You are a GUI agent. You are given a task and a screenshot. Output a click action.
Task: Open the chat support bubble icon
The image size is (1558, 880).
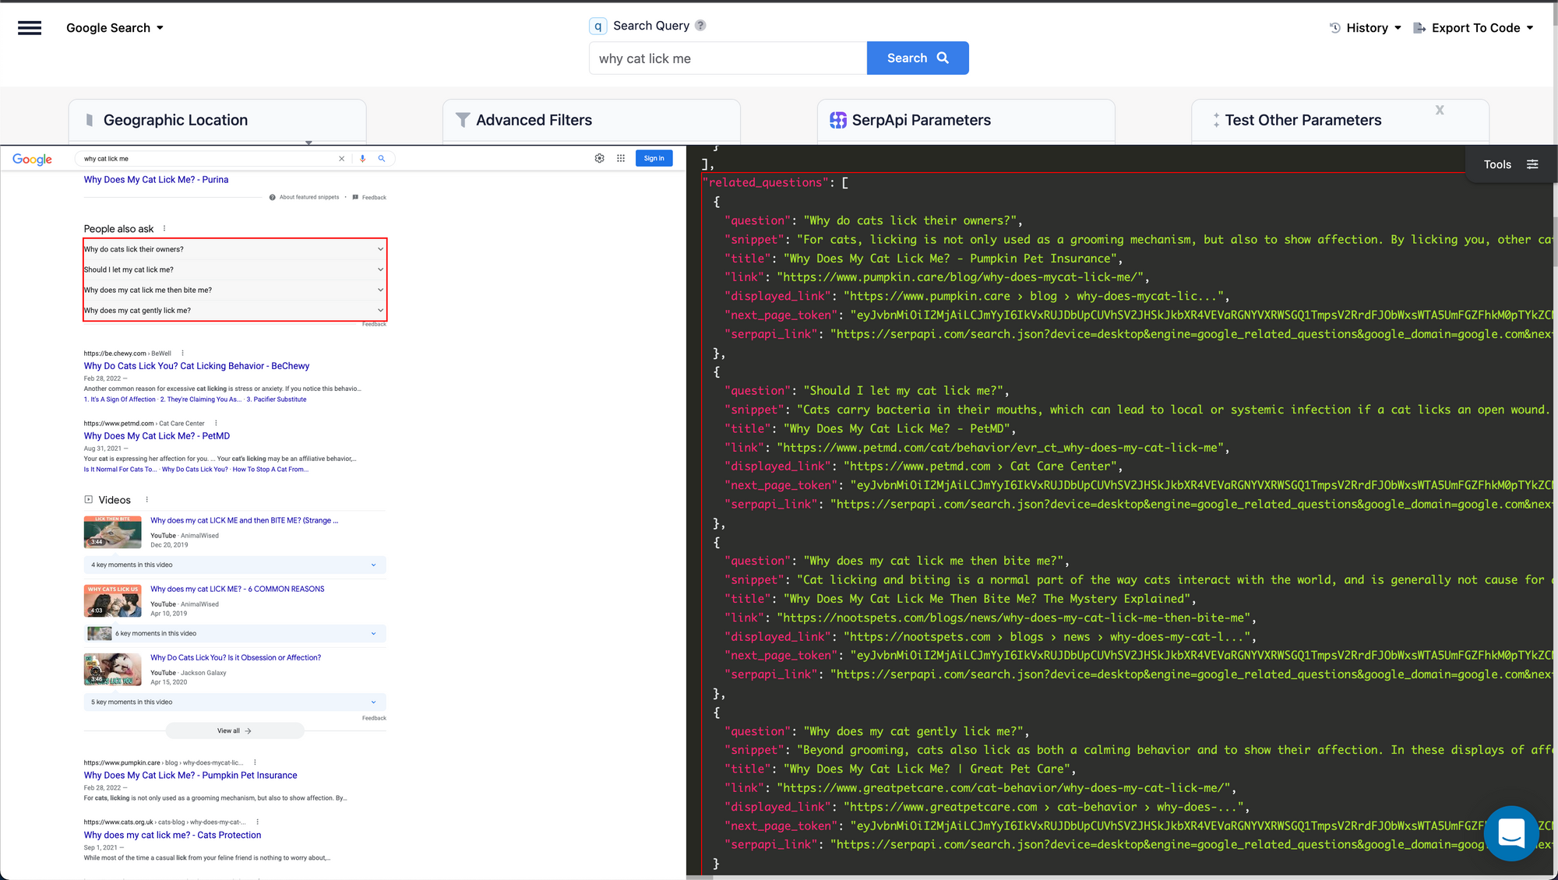[x=1510, y=833]
